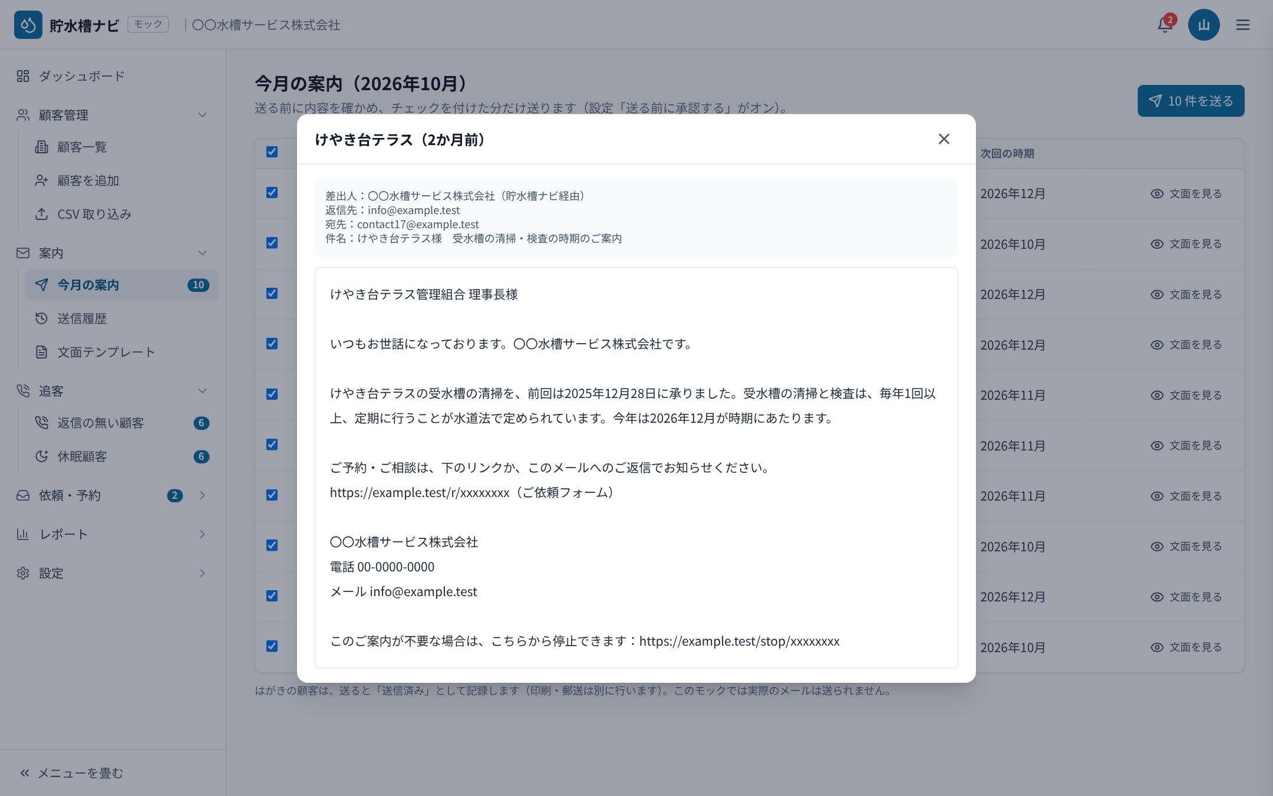1273x796 pixels.
Task: Expand the レポート section chevron
Action: click(x=202, y=534)
